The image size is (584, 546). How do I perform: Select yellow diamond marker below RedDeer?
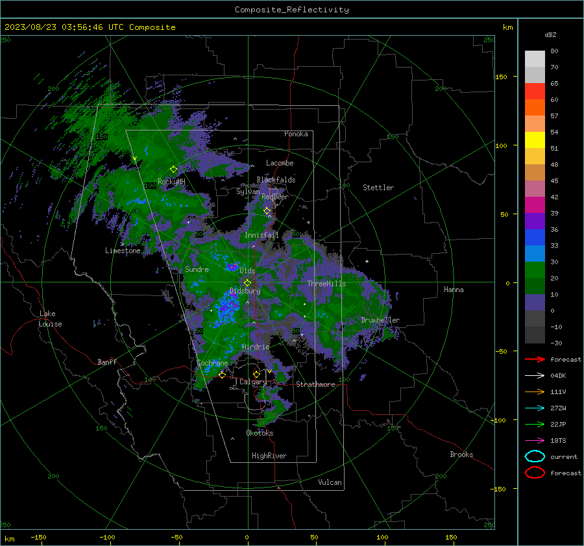267,211
